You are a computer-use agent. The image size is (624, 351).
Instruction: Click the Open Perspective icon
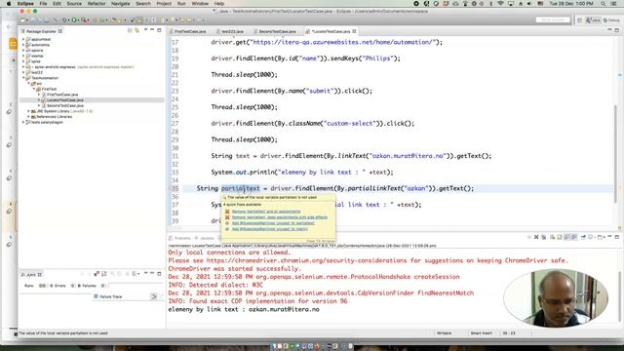579,19
